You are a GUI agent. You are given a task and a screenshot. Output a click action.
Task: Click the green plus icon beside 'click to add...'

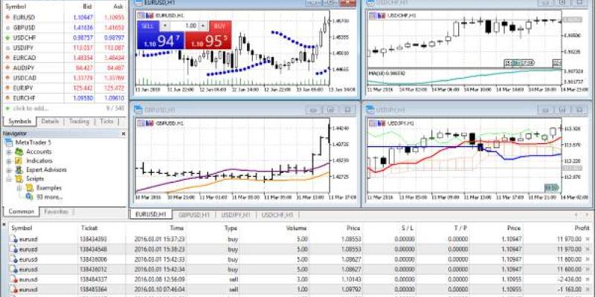pyautogui.click(x=7, y=108)
